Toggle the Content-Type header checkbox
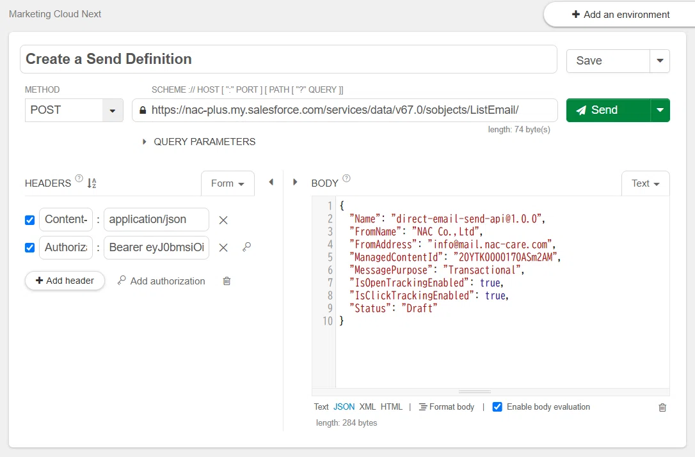This screenshot has width=695, height=457. tap(29, 220)
